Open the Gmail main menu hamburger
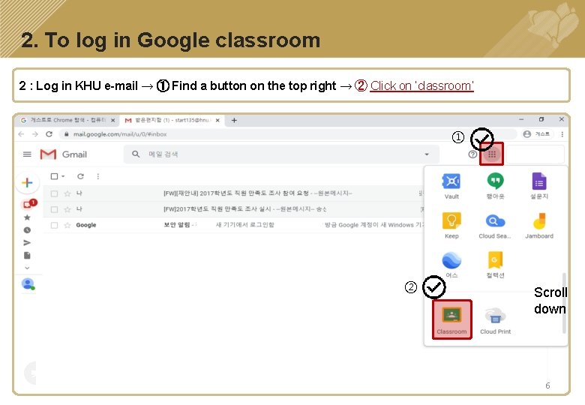The width and height of the screenshot is (585, 405). 27,154
